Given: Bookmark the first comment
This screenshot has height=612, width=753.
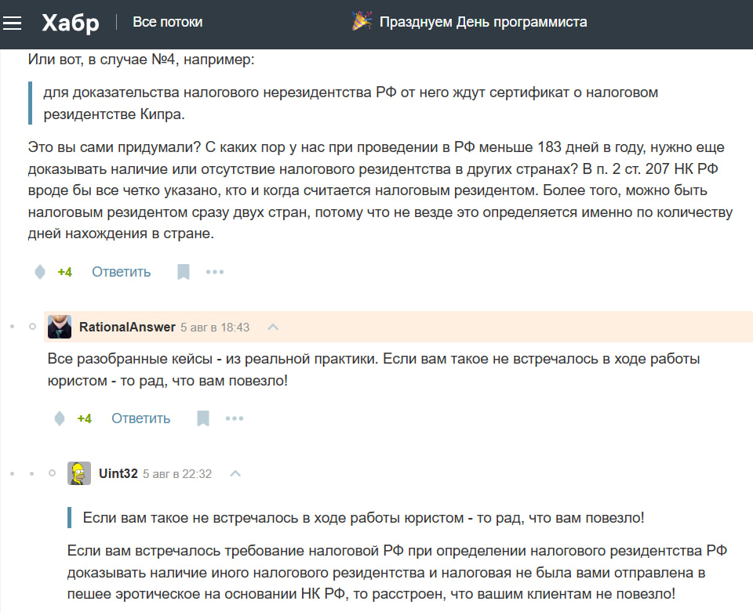Looking at the screenshot, I should point(183,271).
